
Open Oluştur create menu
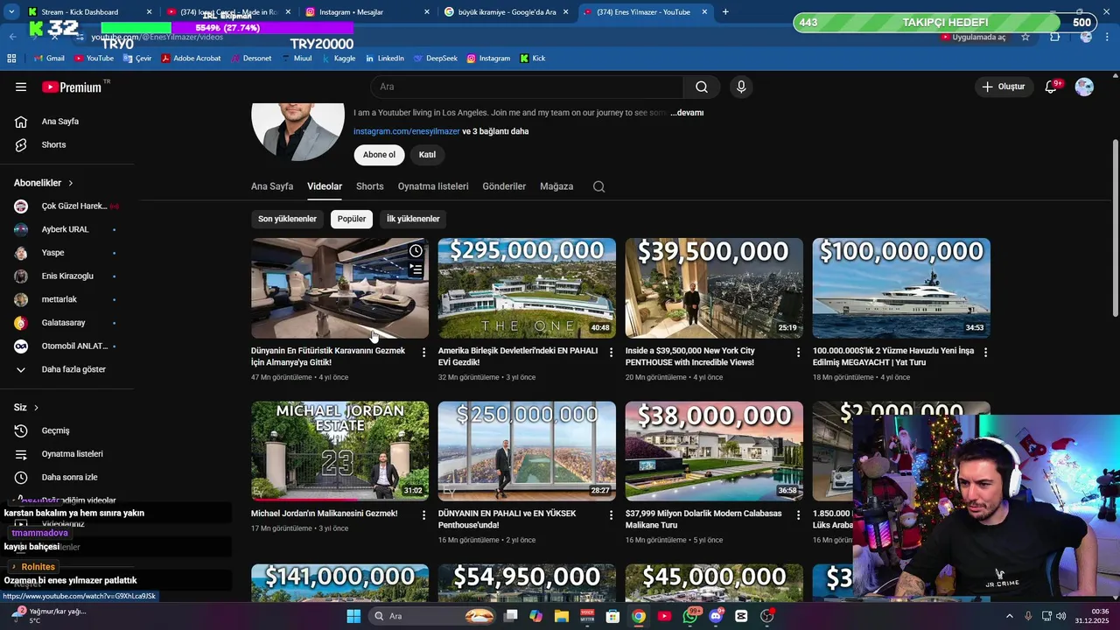click(1003, 87)
